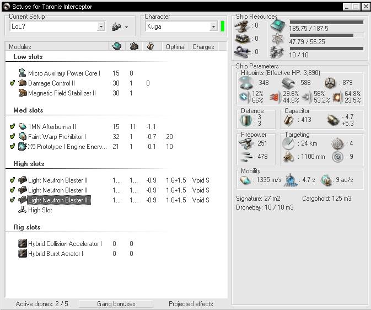Click the powergrid resource icon showing 47.79
This screenshot has height=310, width=371.
click(x=277, y=39)
